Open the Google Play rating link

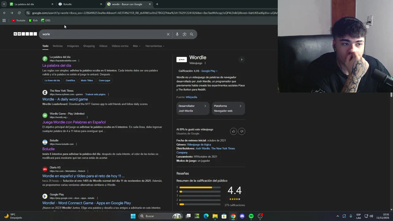pyautogui.click(x=209, y=71)
